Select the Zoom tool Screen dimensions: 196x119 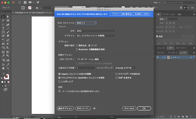click(x=8, y=68)
